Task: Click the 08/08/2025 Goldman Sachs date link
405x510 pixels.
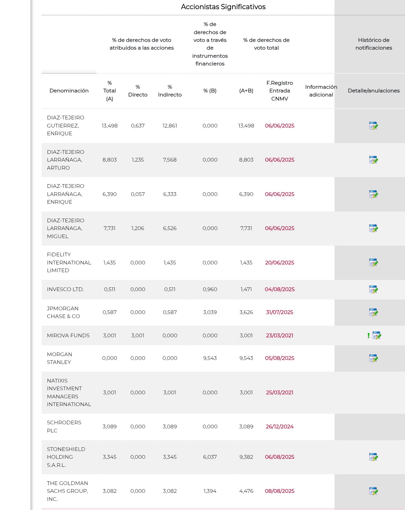Action: [279, 491]
